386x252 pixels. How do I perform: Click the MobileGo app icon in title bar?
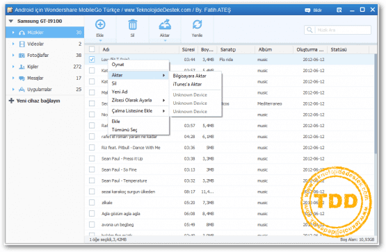click(10, 10)
